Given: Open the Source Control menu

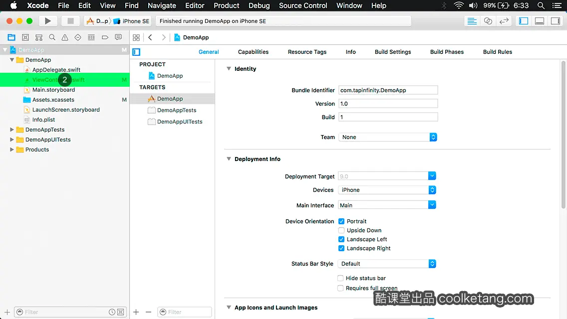Looking at the screenshot, I should click(303, 5).
